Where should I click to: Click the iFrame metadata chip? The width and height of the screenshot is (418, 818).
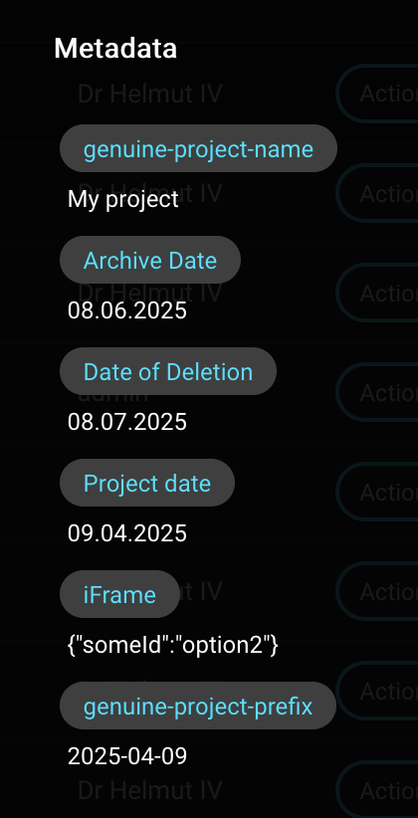[x=119, y=594]
